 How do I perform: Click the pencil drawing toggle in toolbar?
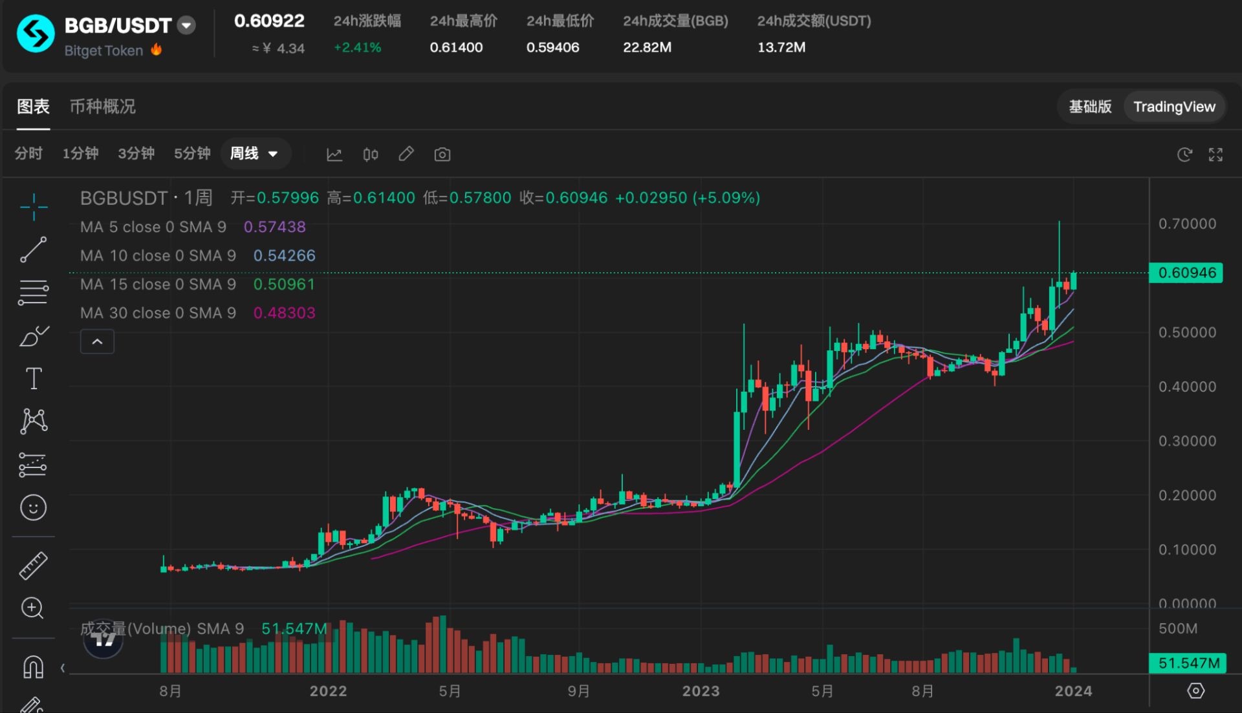pyautogui.click(x=406, y=154)
